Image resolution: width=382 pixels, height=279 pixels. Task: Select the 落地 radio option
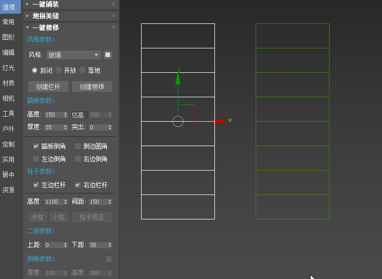[83, 70]
